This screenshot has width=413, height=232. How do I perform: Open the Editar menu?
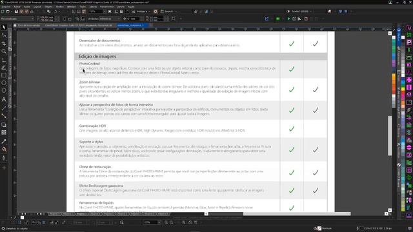click(17, 7)
